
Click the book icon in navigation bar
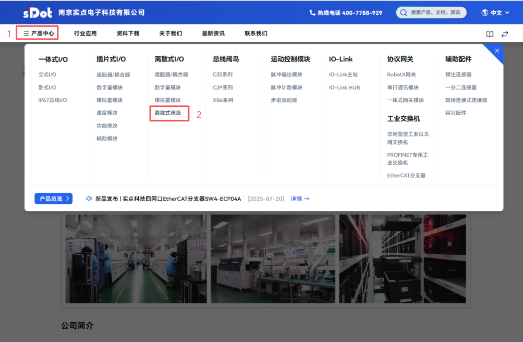(489, 34)
